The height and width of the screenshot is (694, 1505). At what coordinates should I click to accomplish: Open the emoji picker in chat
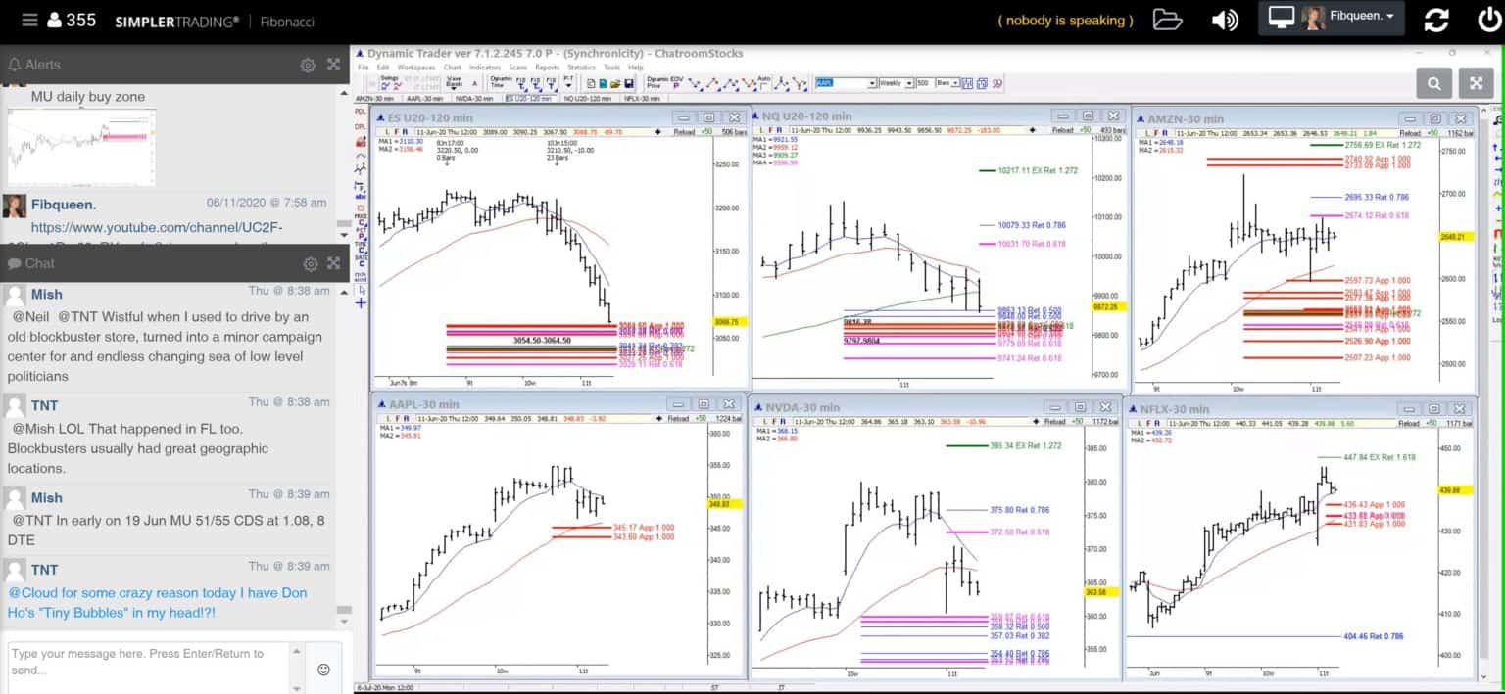323,670
